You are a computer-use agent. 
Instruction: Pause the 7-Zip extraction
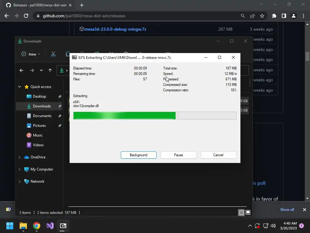pos(178,155)
